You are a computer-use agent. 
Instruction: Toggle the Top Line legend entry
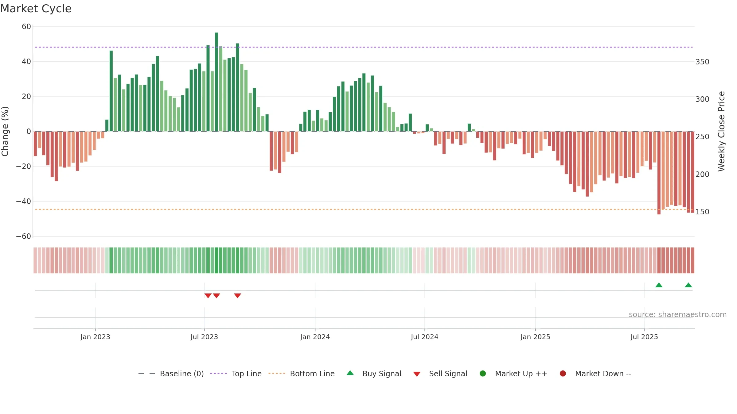click(236, 374)
